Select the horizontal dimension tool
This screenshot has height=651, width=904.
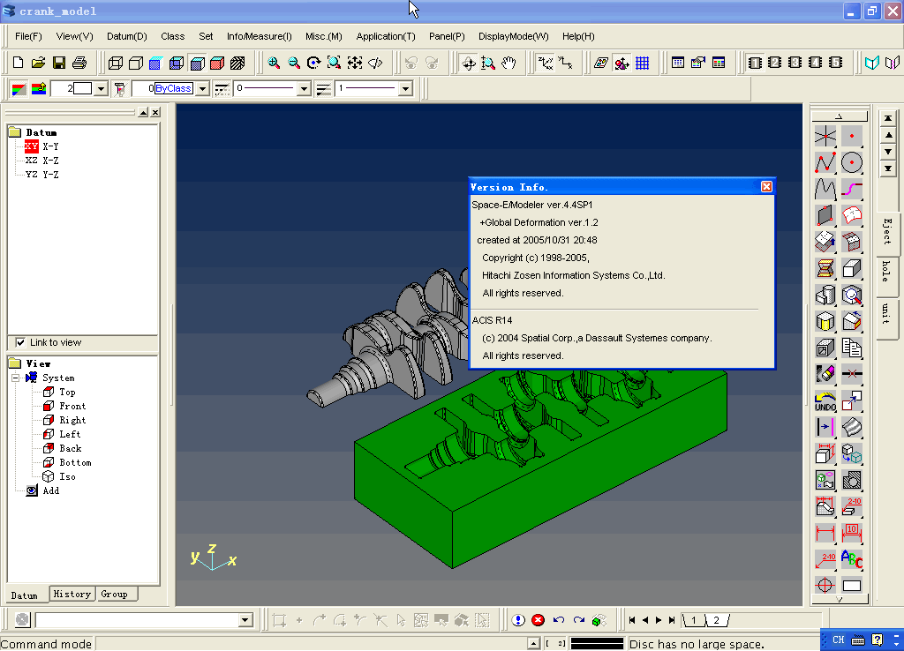point(825,533)
